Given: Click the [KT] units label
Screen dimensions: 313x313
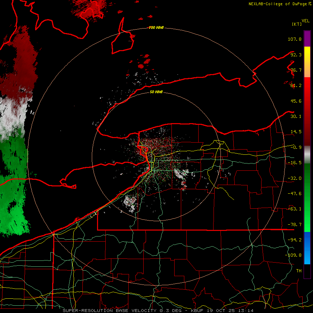Looking at the screenshot, I should [297, 24].
